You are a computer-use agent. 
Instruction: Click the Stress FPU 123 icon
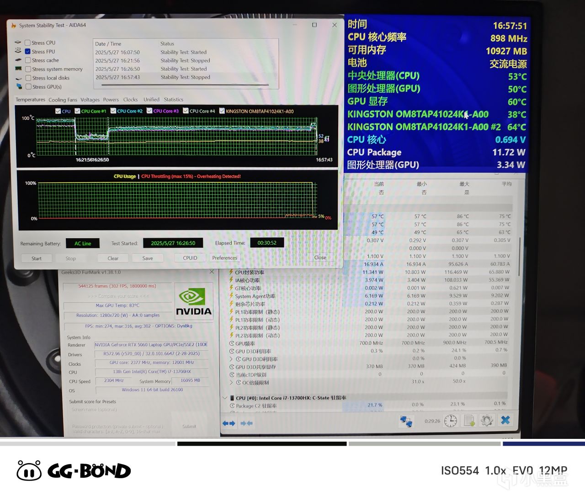(18, 51)
